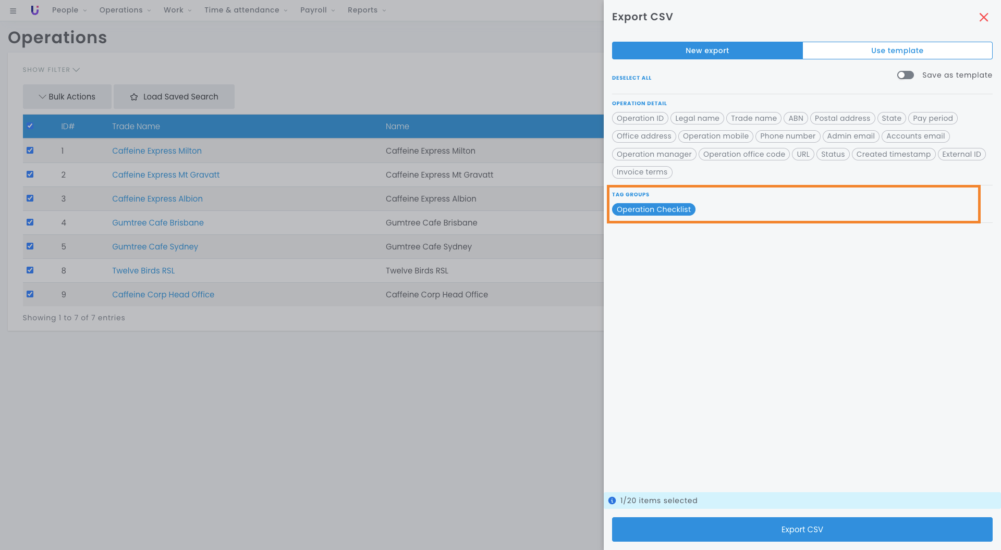Uncheck the Caffeine Express Milton row checkbox

pos(30,151)
